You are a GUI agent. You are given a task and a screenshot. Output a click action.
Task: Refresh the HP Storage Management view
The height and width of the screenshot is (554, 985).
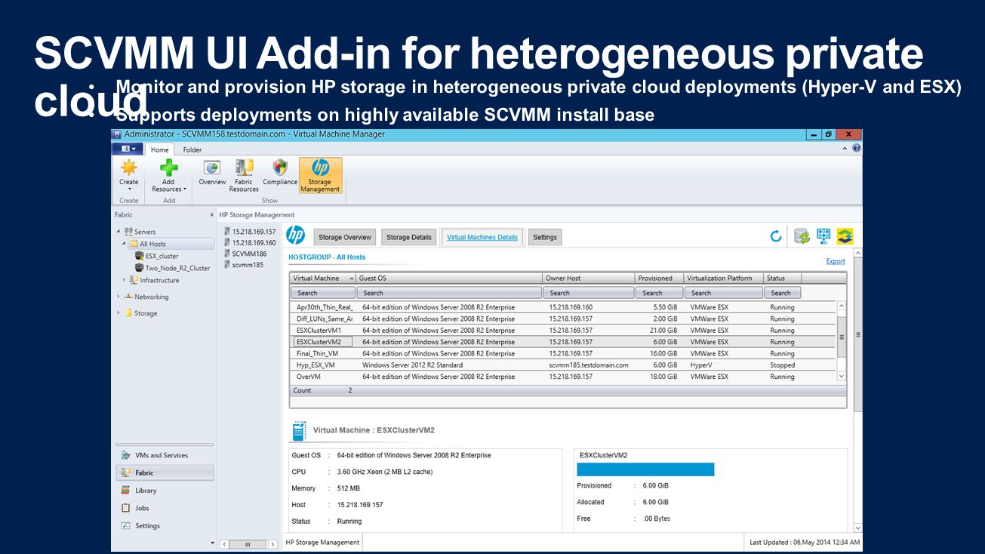(x=776, y=236)
